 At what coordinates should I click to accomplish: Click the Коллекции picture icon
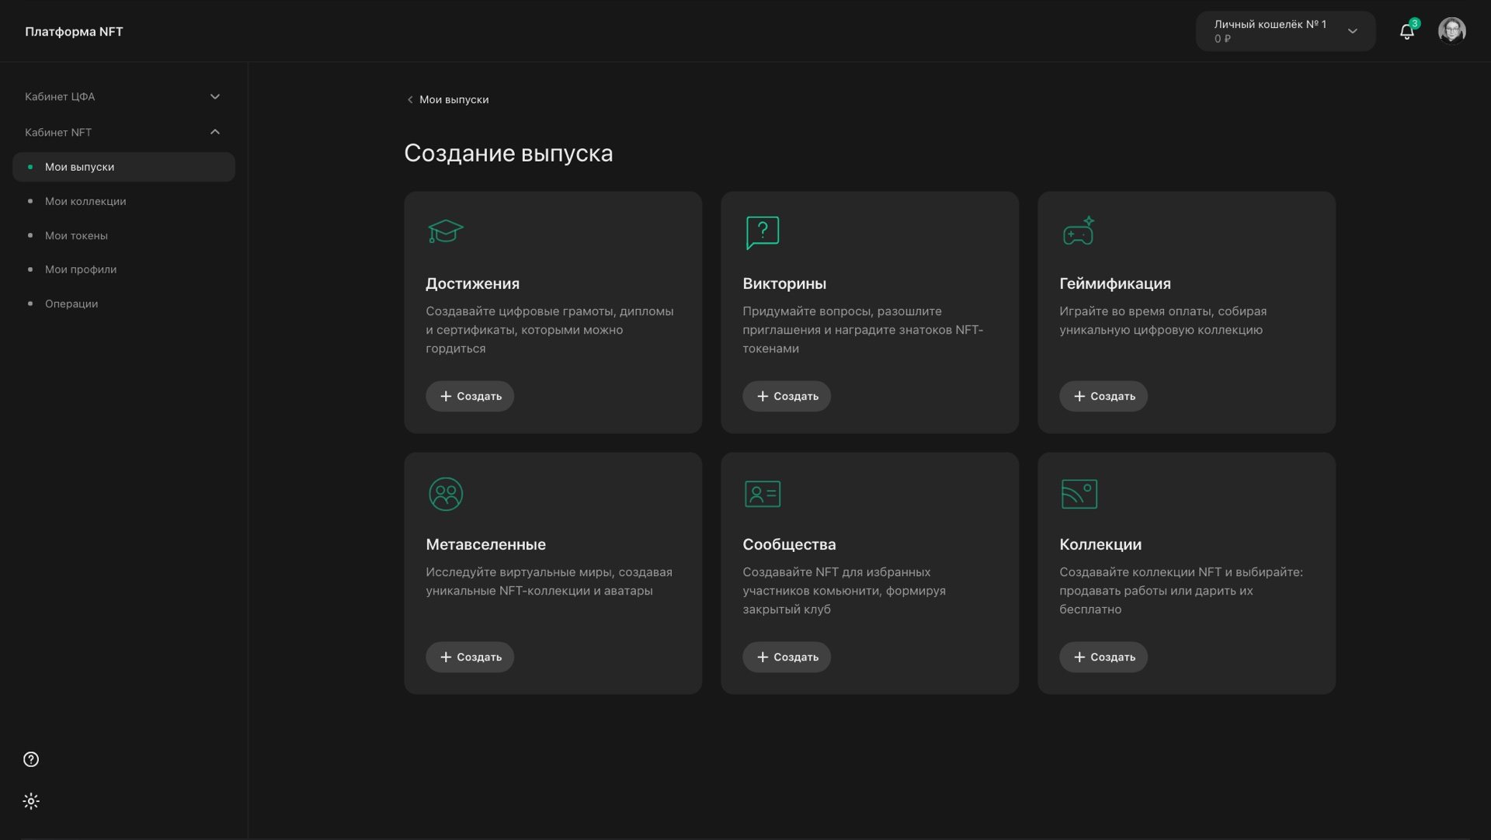point(1079,494)
